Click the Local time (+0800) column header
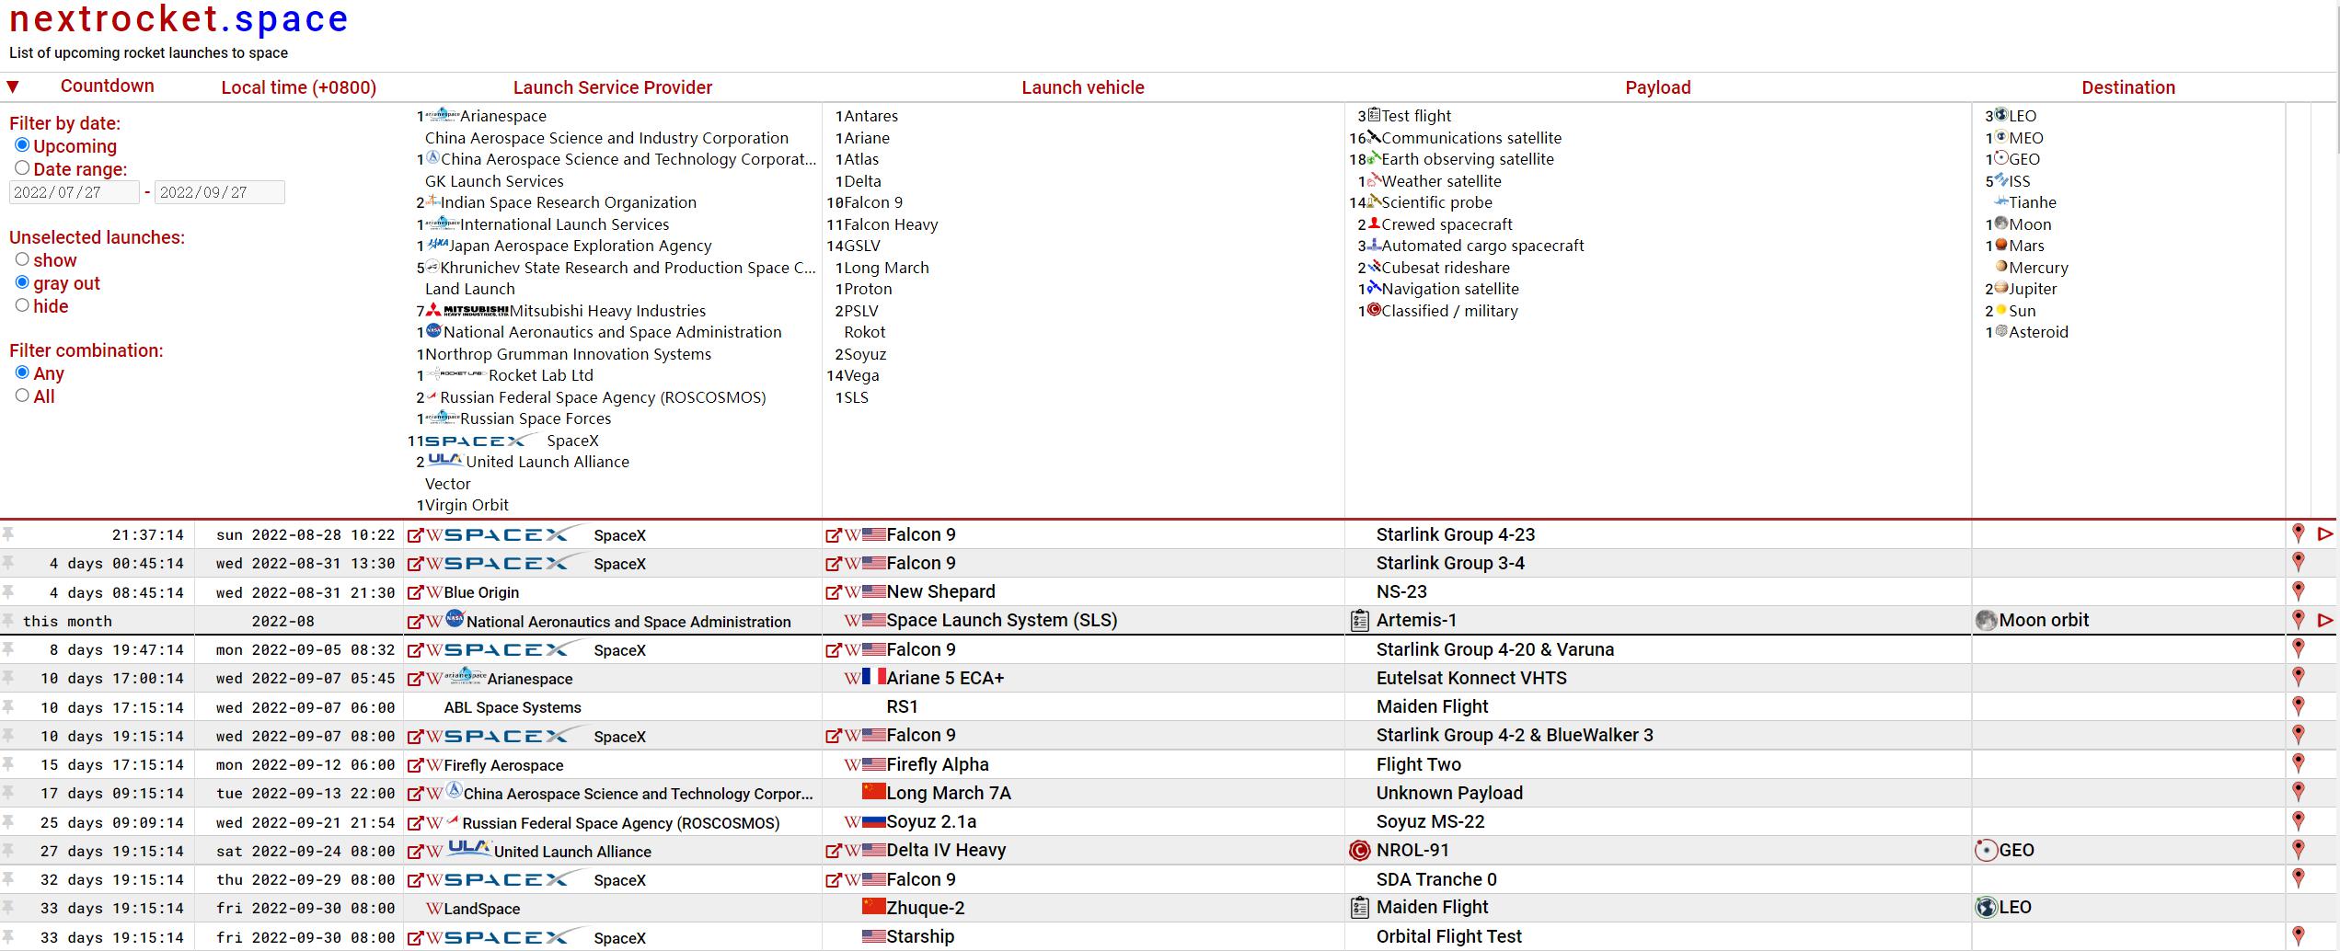The width and height of the screenshot is (2340, 951). point(299,87)
